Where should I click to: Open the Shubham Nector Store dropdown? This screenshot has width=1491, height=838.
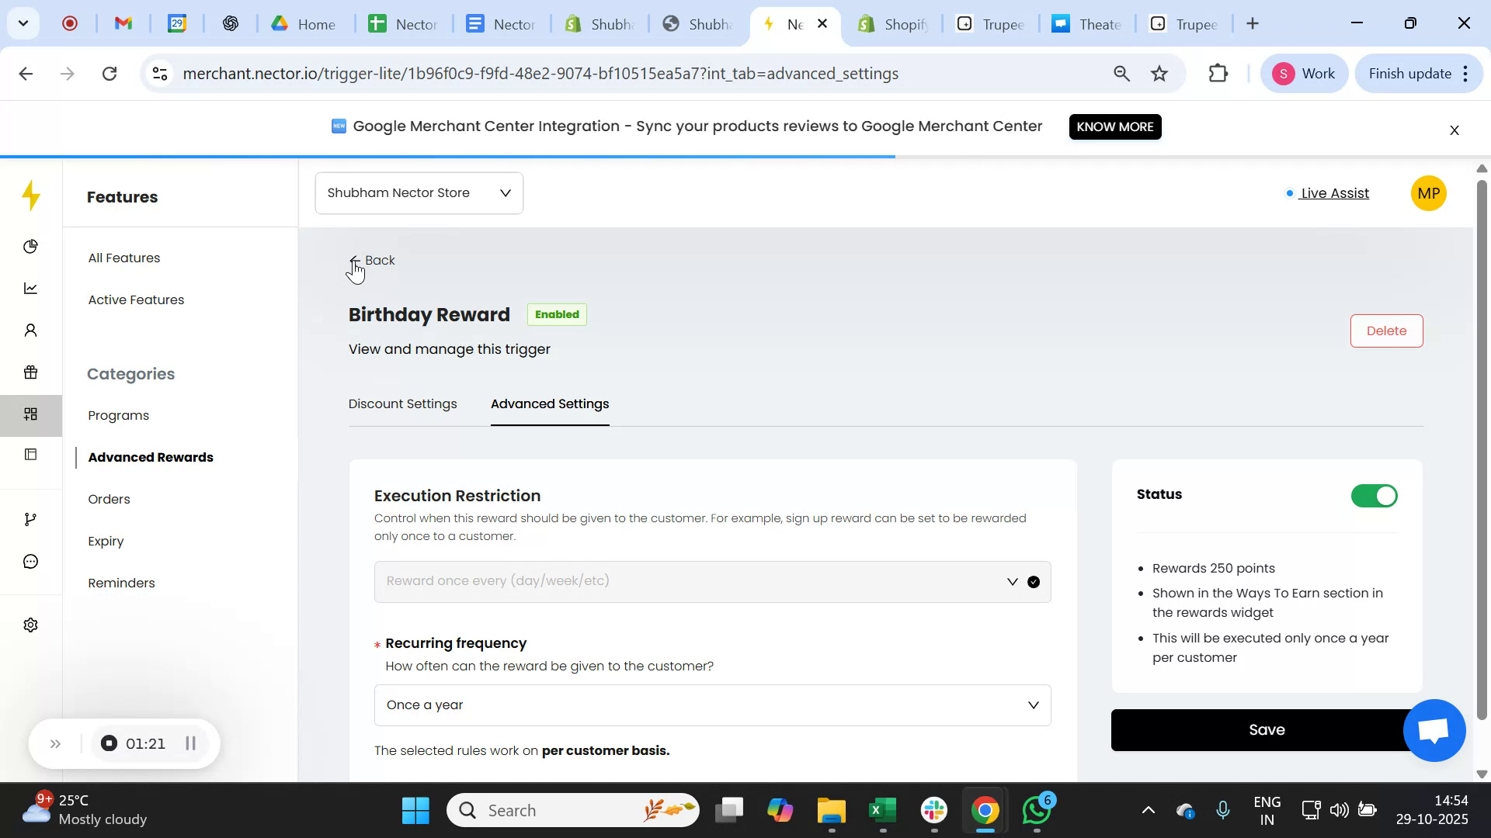[x=419, y=192]
